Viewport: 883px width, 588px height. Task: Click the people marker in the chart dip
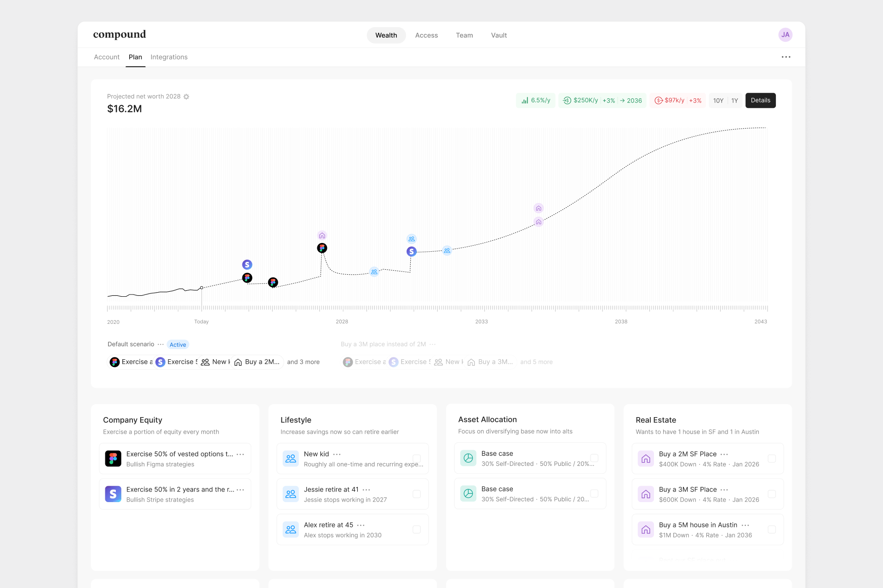pos(374,272)
